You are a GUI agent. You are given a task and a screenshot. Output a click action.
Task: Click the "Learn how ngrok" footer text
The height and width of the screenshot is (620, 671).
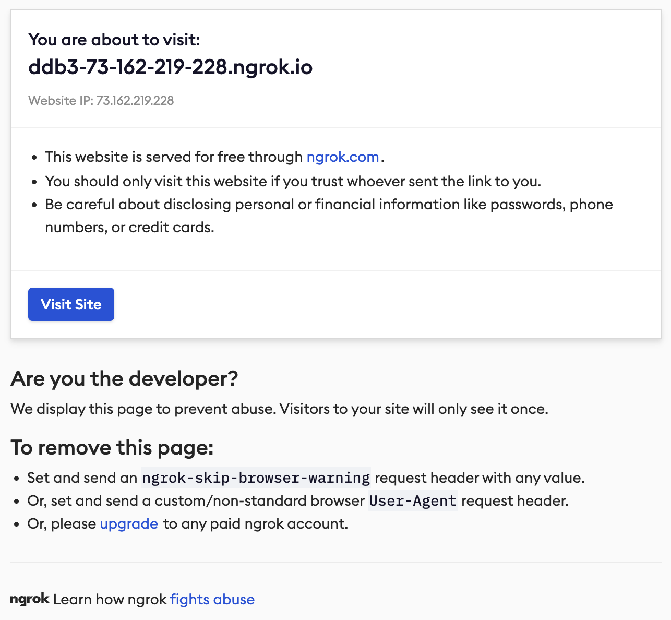click(110, 600)
